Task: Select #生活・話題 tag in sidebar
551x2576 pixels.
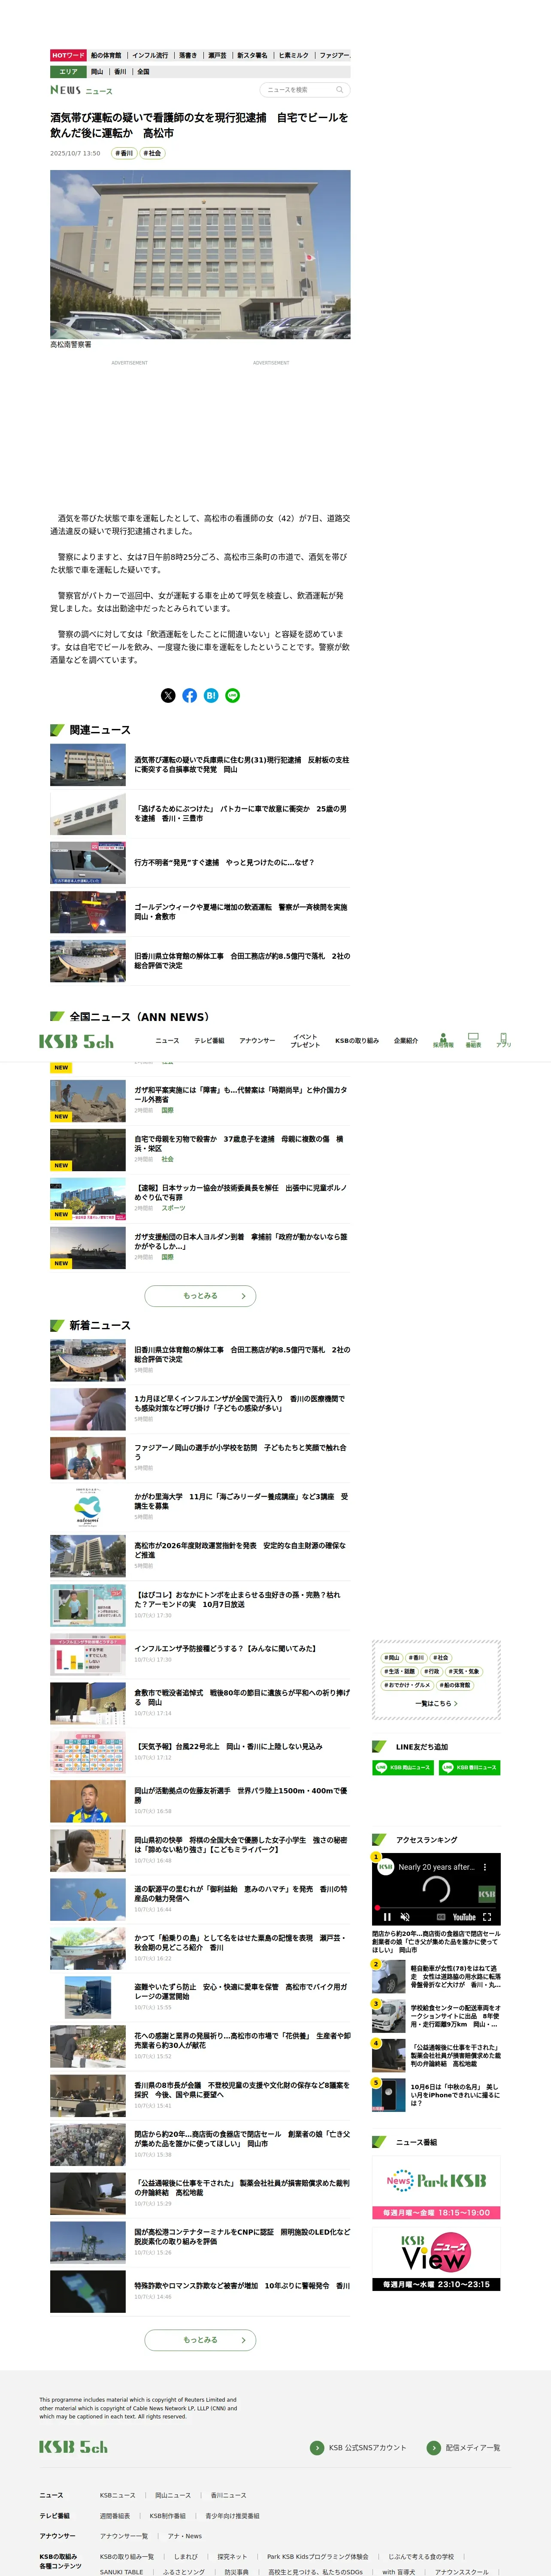Action: pos(399,1671)
